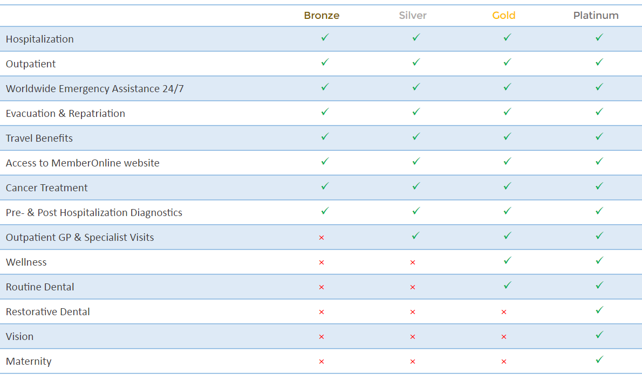This screenshot has width=642, height=375.
Task: Click Bronze checkmark for MemberOnline website access
Action: click(325, 162)
